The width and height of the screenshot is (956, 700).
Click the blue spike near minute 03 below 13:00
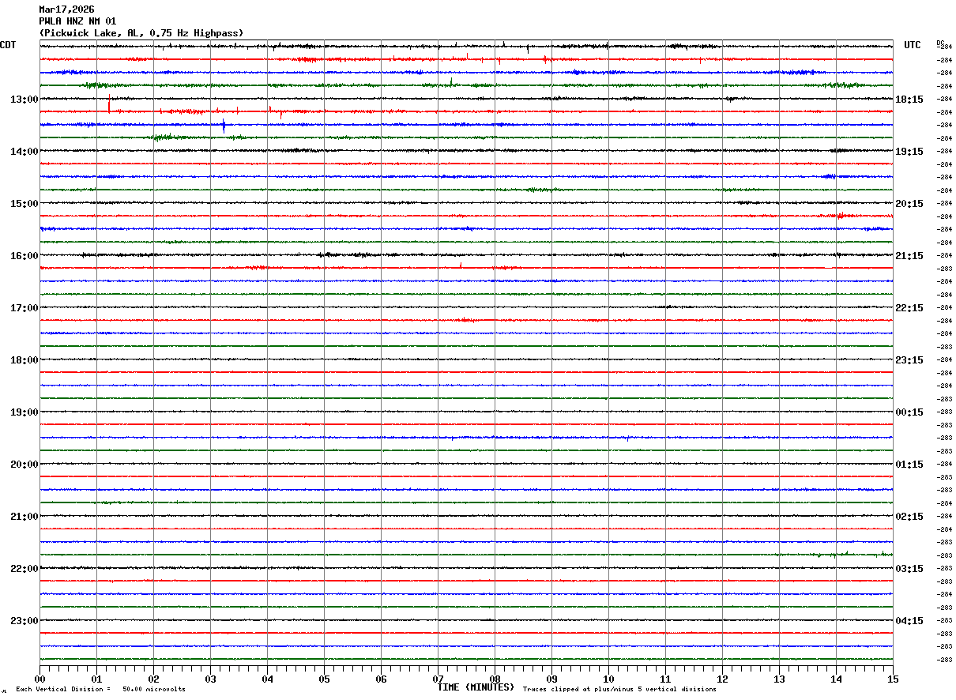[x=224, y=125]
